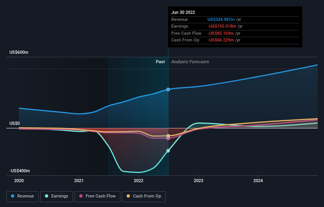Click the orange Cash From Op data point
This screenshot has height=207, width=324.
point(168,136)
